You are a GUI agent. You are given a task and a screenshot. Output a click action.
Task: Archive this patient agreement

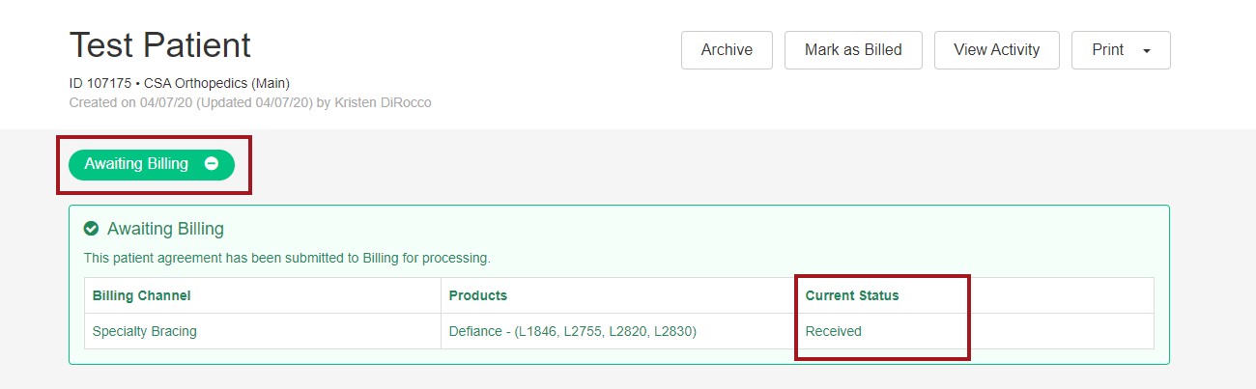(727, 50)
